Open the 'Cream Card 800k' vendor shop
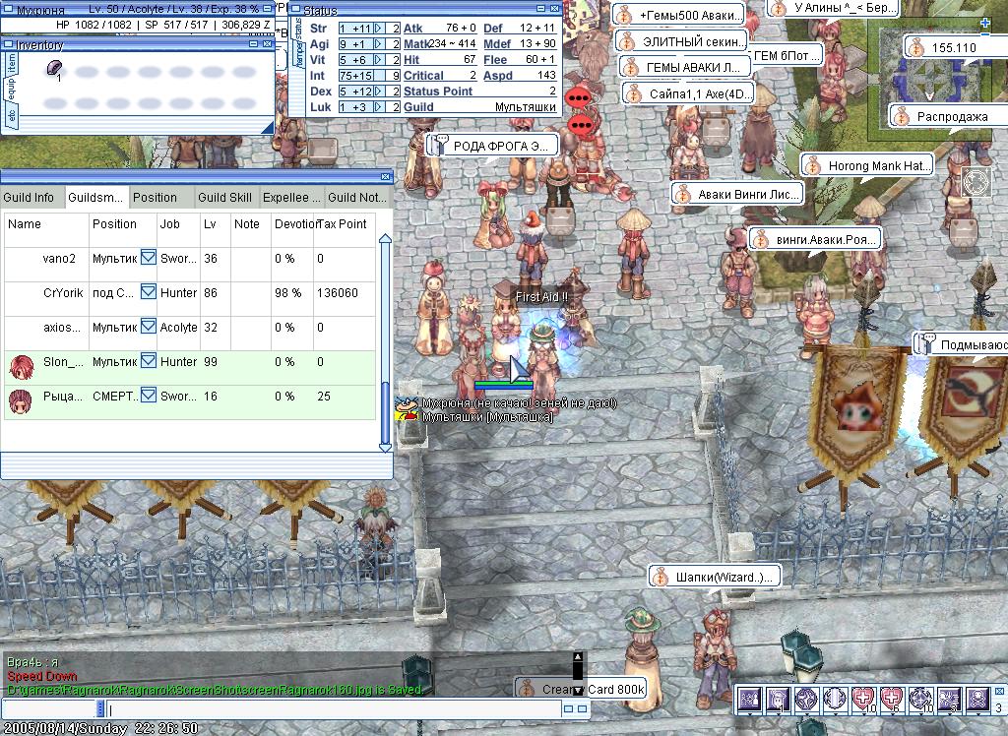The width and height of the screenshot is (1008, 736). coord(581,689)
